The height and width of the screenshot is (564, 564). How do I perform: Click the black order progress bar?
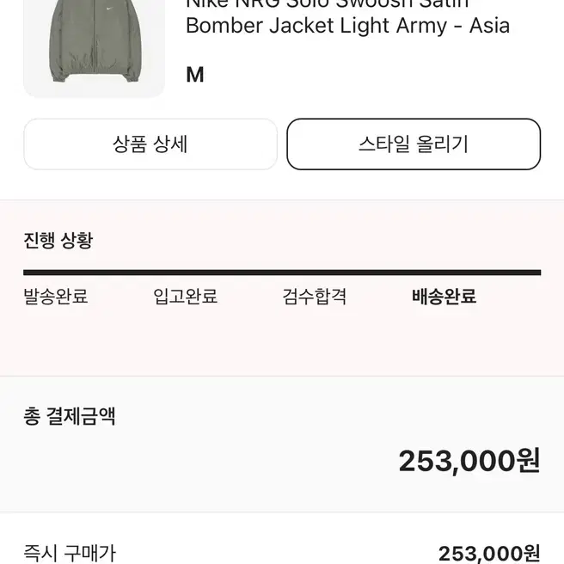coord(282,273)
